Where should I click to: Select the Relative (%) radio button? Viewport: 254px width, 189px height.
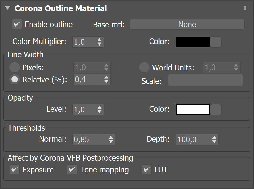click(15, 79)
